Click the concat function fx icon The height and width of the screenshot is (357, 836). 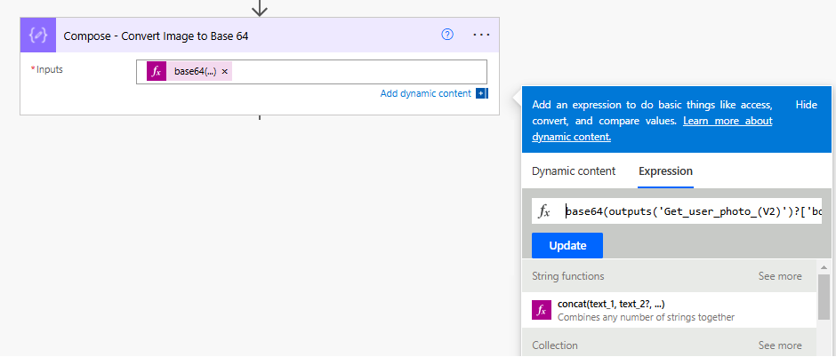(541, 310)
